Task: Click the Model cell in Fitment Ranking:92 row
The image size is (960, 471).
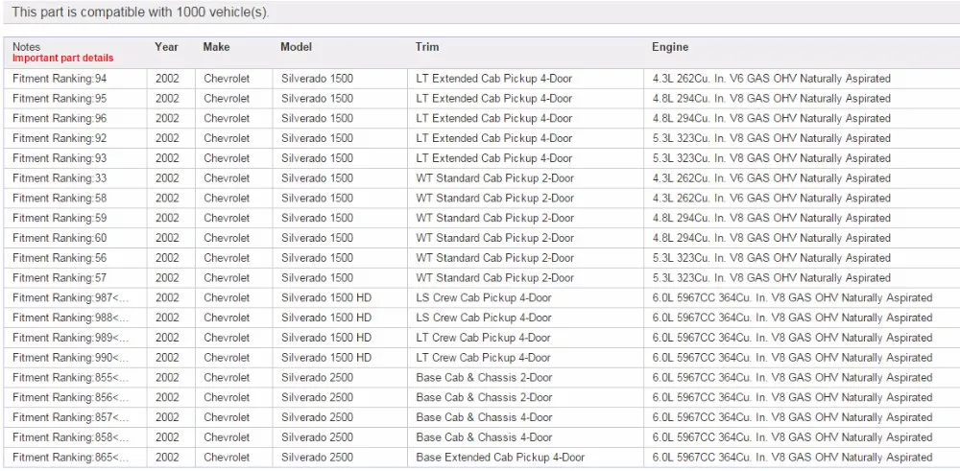Action: point(340,138)
